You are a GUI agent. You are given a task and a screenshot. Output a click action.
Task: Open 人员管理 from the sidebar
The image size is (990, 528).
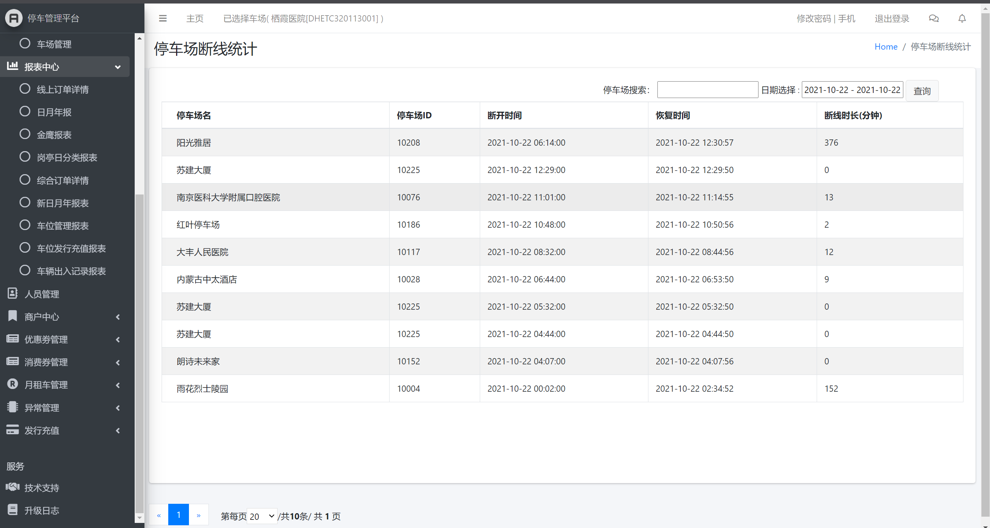41,294
